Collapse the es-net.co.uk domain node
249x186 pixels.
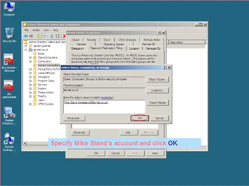[26, 50]
